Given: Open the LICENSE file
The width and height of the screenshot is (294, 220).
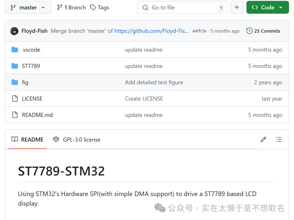Looking at the screenshot, I should (x=32, y=99).
